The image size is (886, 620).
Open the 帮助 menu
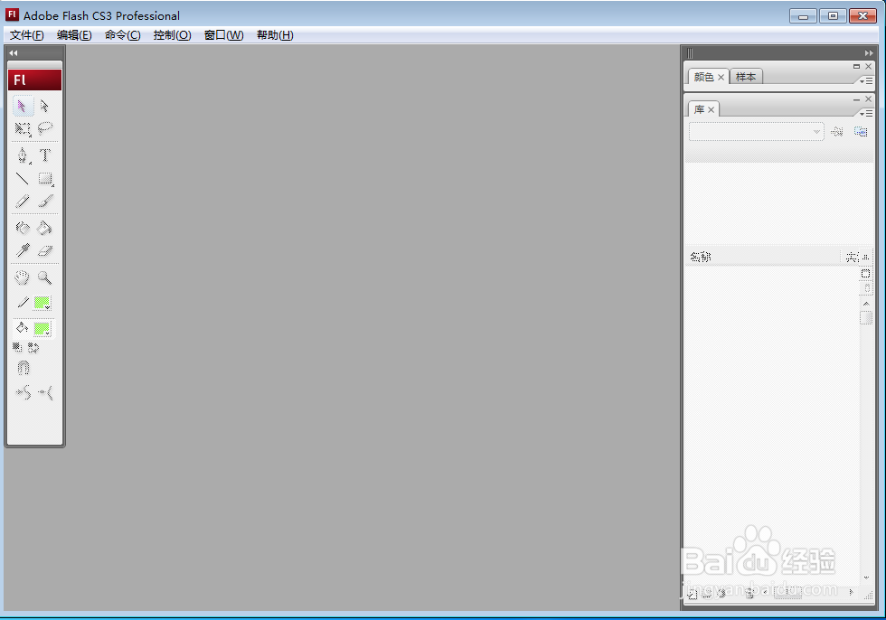click(275, 35)
